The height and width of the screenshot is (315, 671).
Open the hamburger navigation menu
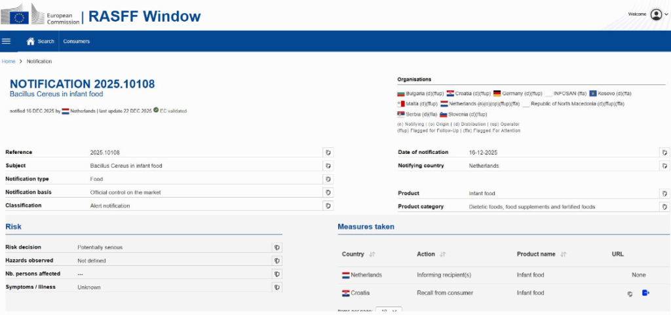(7, 41)
